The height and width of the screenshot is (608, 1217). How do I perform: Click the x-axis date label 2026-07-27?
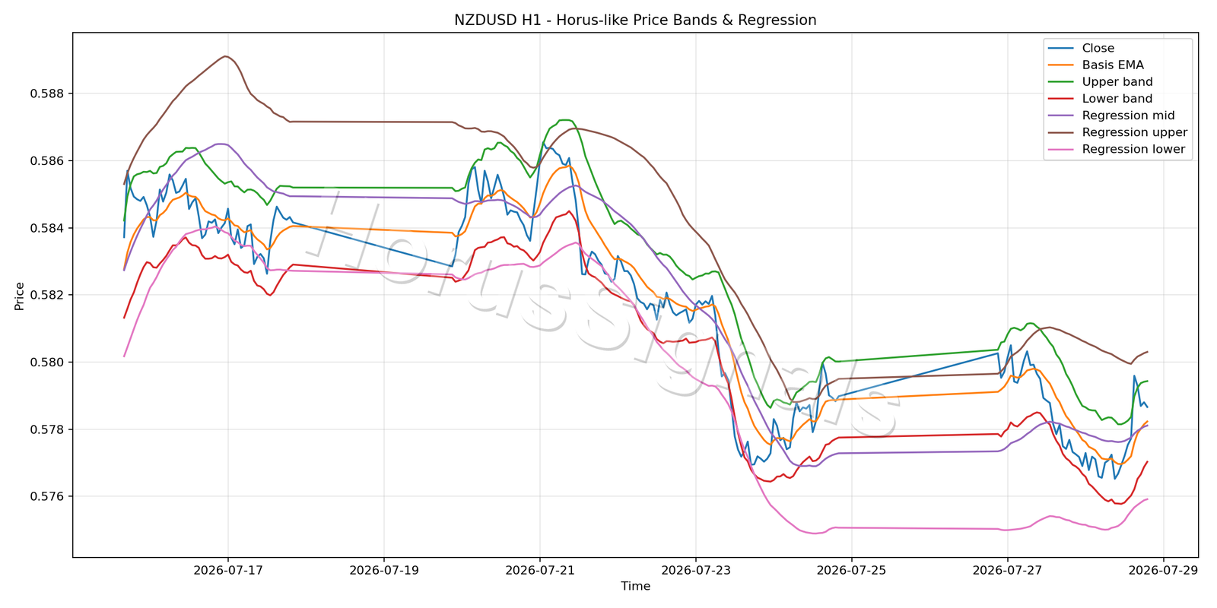click(x=1007, y=569)
